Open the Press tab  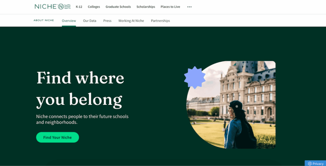(107, 21)
